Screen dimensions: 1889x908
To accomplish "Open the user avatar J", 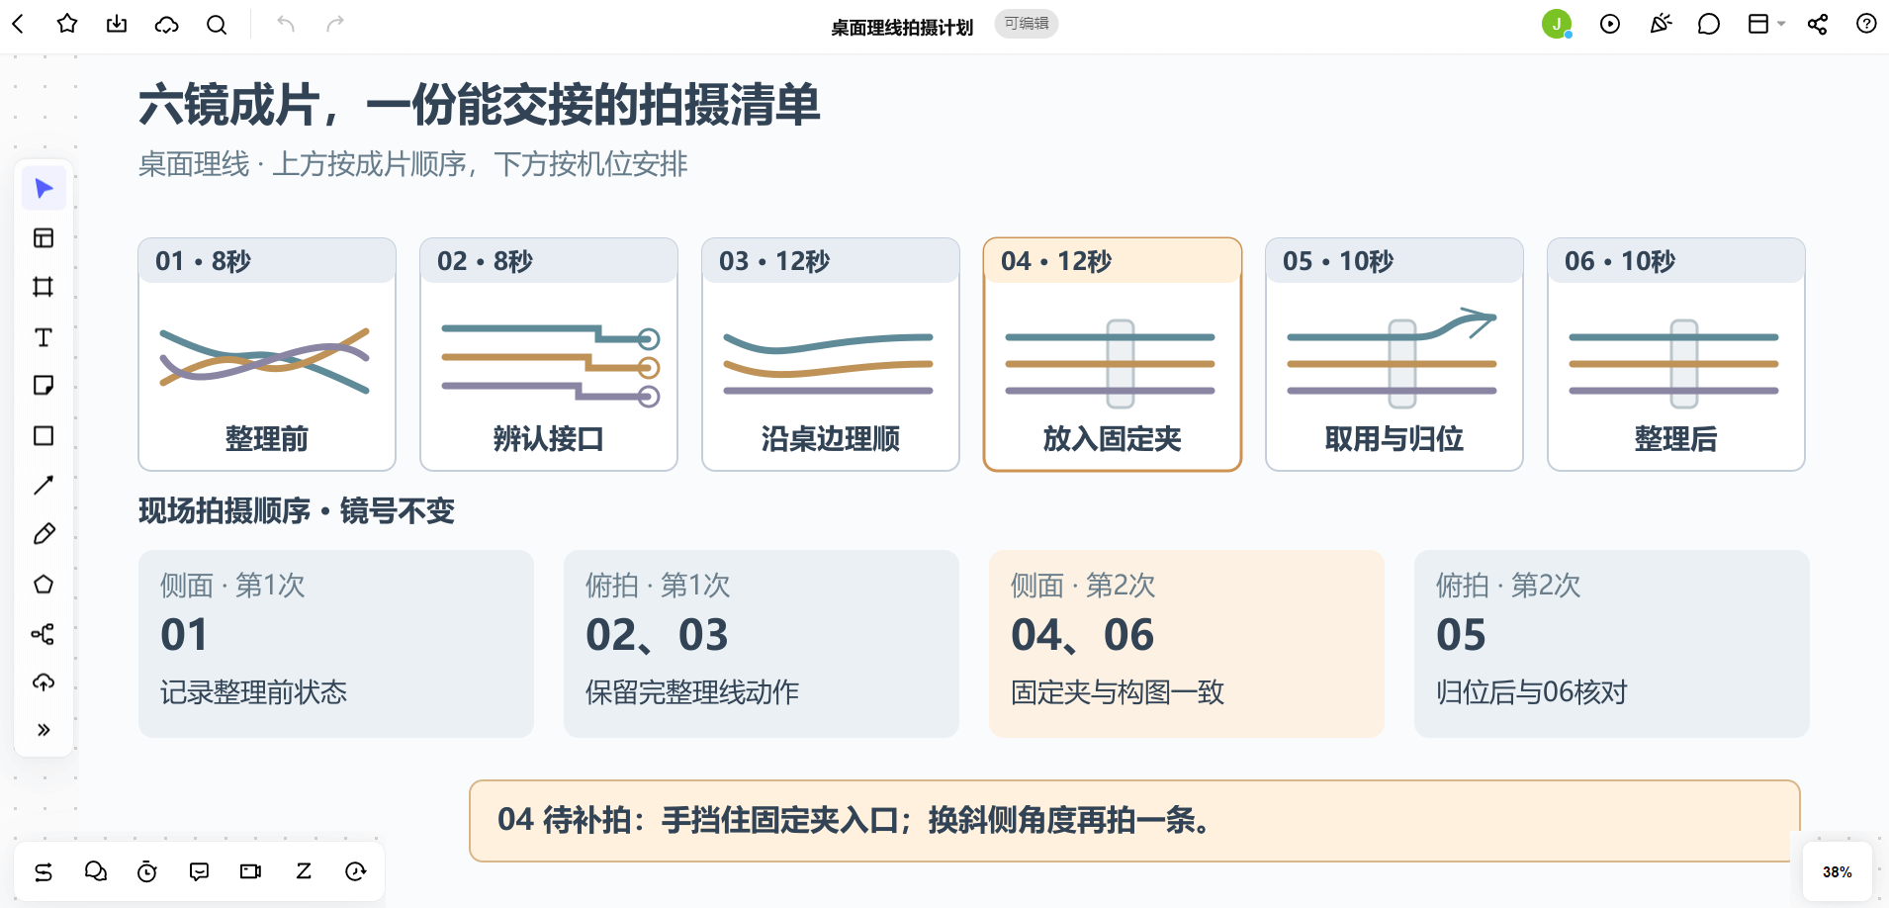I will pos(1557,24).
